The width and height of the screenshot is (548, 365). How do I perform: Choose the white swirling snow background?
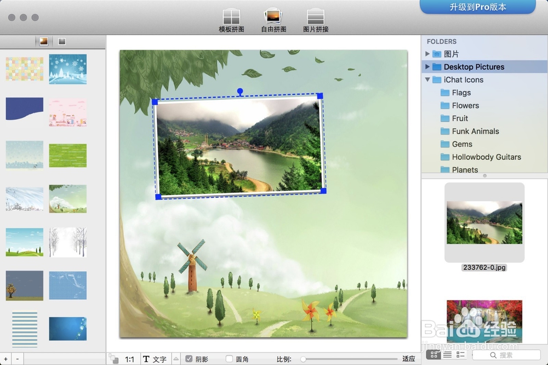pyautogui.click(x=25, y=199)
